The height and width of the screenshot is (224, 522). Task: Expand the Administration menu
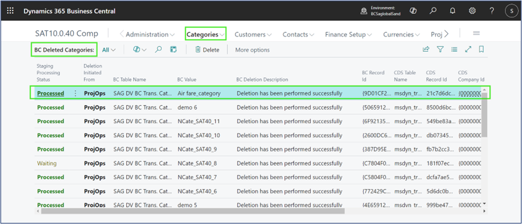pyautogui.click(x=150, y=35)
